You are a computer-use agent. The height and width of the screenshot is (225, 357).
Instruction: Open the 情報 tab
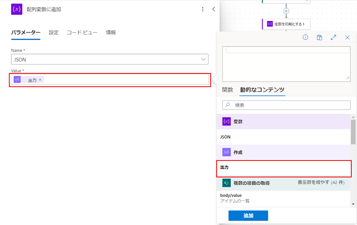111,33
